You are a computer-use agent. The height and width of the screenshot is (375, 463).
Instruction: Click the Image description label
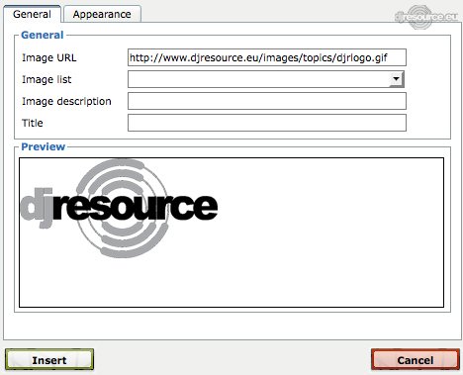66,101
